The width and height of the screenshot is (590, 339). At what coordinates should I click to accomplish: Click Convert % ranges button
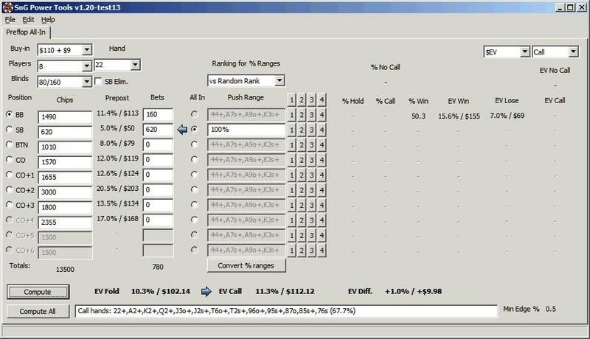pyautogui.click(x=246, y=265)
